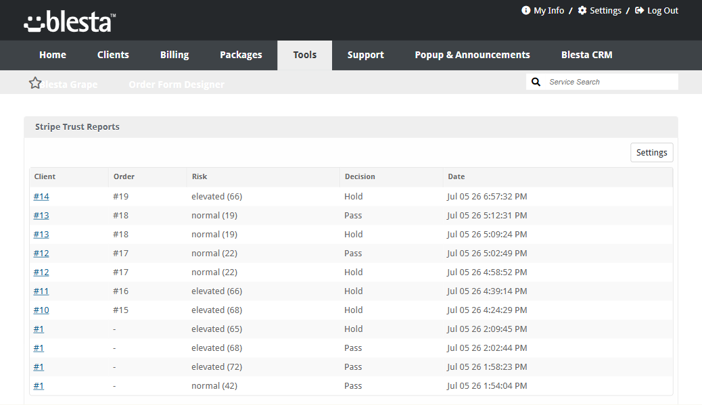This screenshot has height=405, width=702.
Task: Click date Jul 05 26 4:24:29 PM
Action: pos(487,310)
